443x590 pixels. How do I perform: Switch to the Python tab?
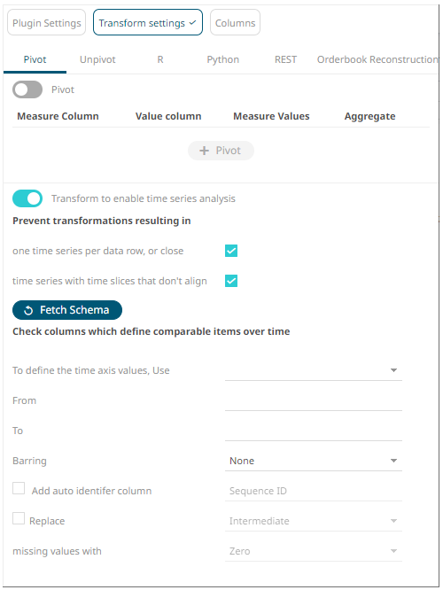click(222, 59)
